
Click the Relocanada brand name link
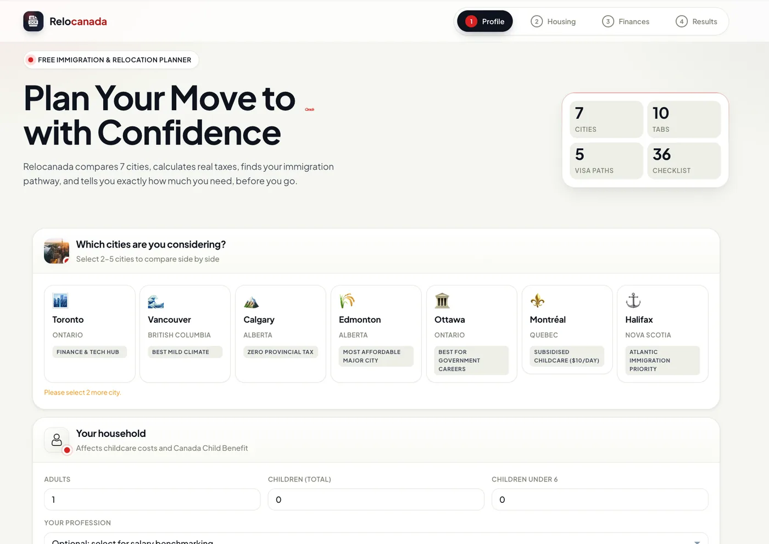pyautogui.click(x=78, y=21)
